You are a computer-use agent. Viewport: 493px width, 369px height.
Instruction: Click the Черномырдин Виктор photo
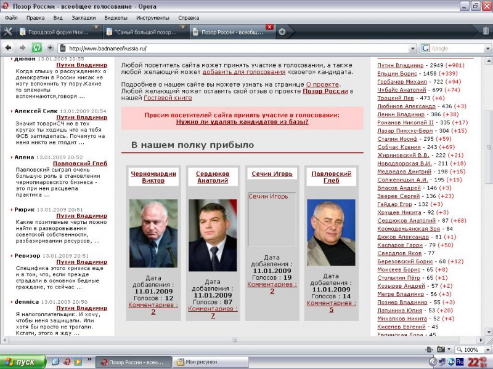(153, 233)
